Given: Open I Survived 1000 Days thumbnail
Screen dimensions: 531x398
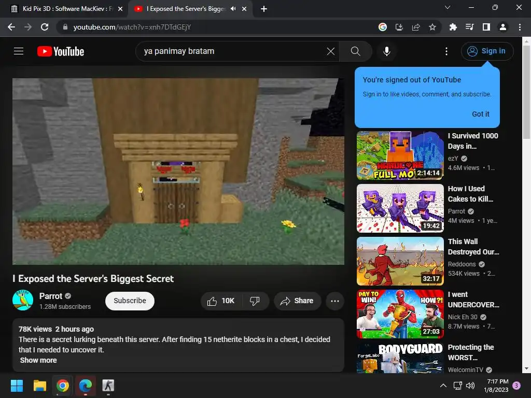Looking at the screenshot, I should [400, 155].
